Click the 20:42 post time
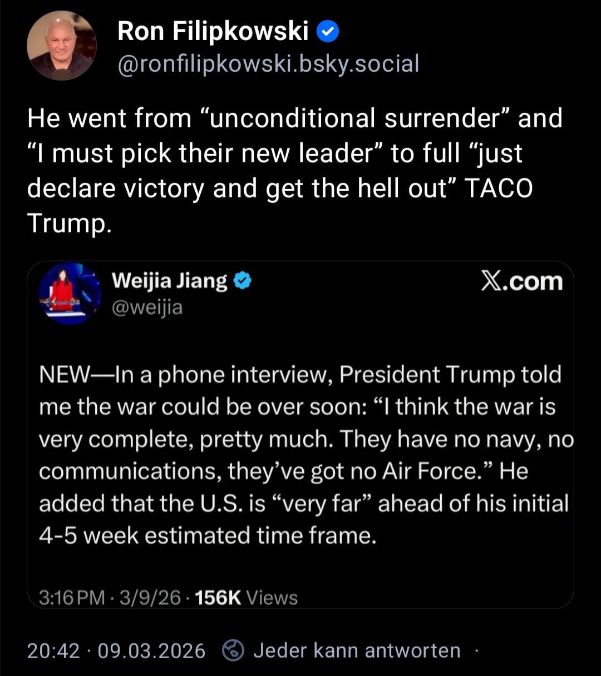 [x=53, y=650]
